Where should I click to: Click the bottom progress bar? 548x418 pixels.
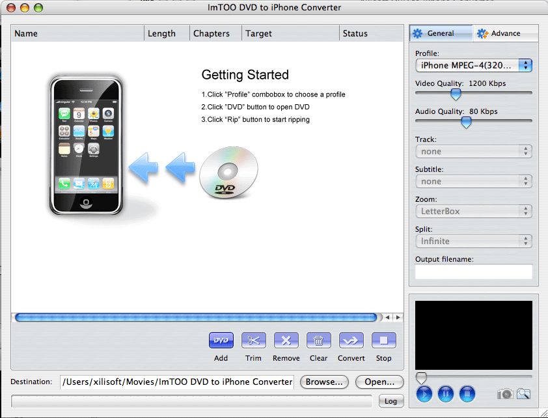tap(192, 401)
